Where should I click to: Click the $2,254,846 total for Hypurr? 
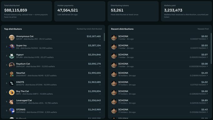[94, 55]
